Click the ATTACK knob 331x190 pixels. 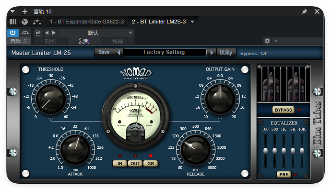tap(75, 149)
